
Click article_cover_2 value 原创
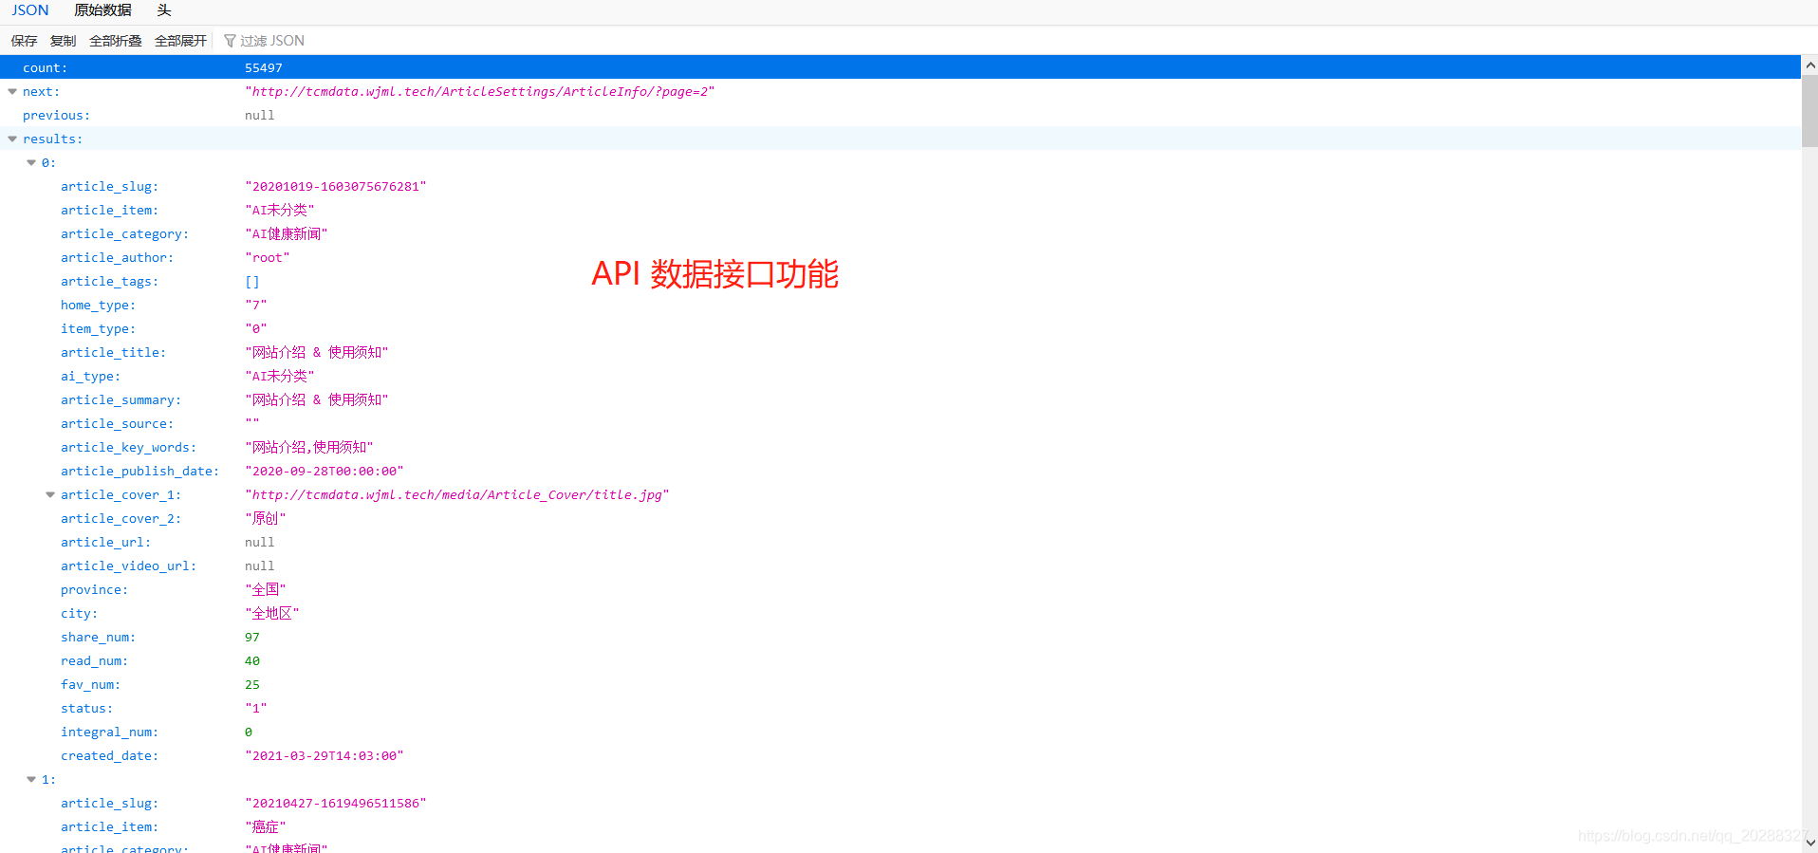tap(265, 519)
